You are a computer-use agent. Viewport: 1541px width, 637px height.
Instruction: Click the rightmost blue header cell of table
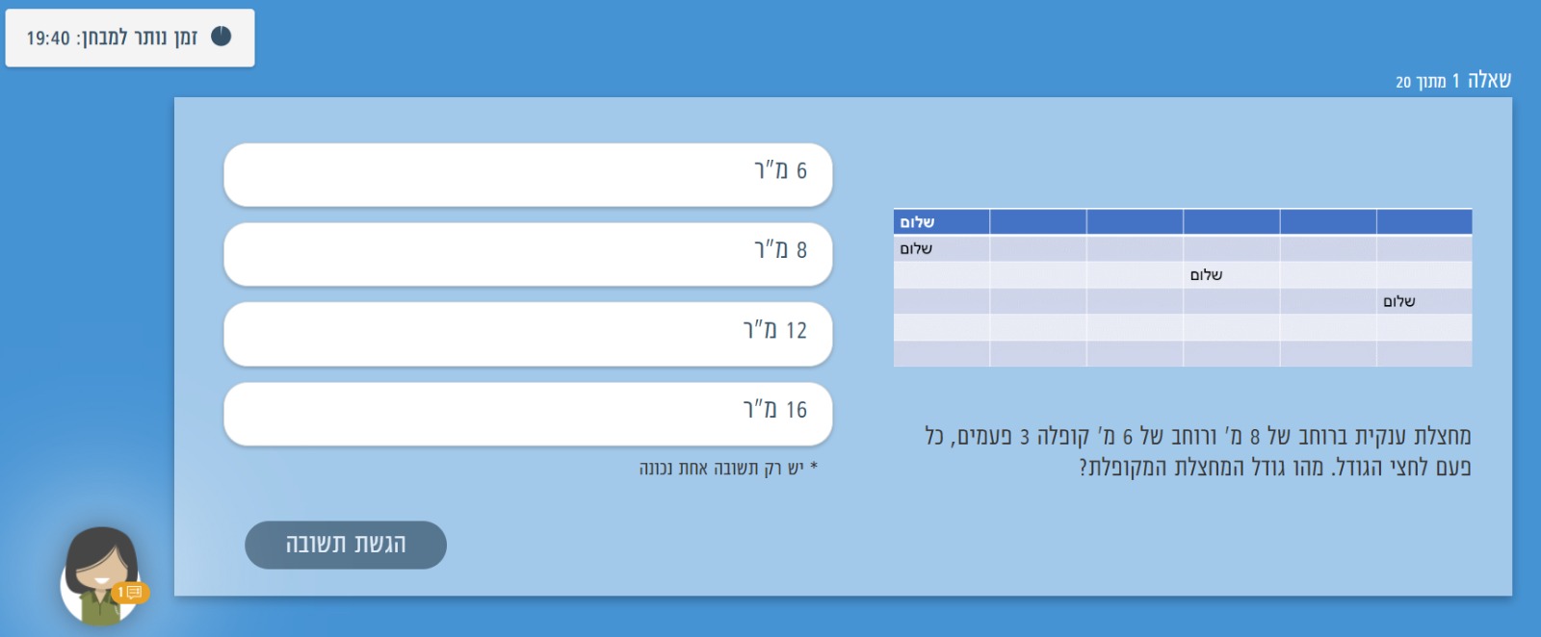[1424, 222]
